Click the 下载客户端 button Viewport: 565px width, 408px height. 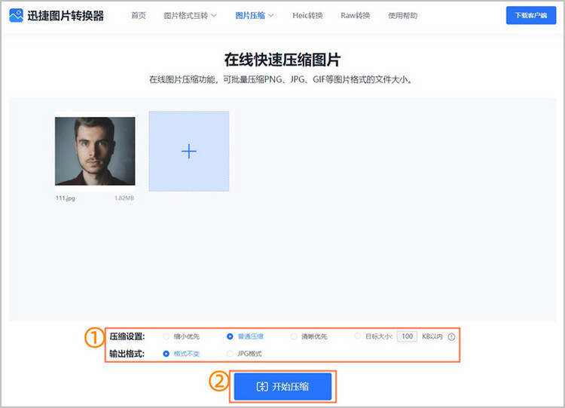point(531,16)
